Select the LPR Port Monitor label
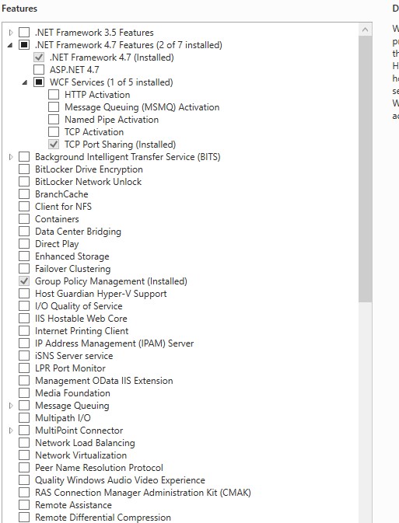The image size is (399, 523). tap(70, 368)
